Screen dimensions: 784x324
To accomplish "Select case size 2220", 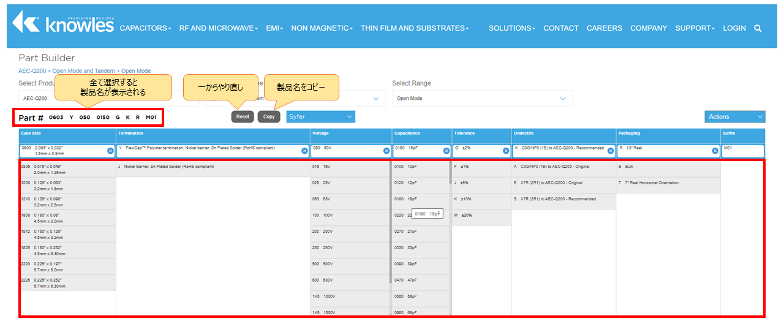I will pos(67,266).
